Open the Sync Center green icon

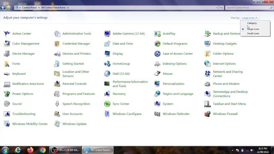107,104
